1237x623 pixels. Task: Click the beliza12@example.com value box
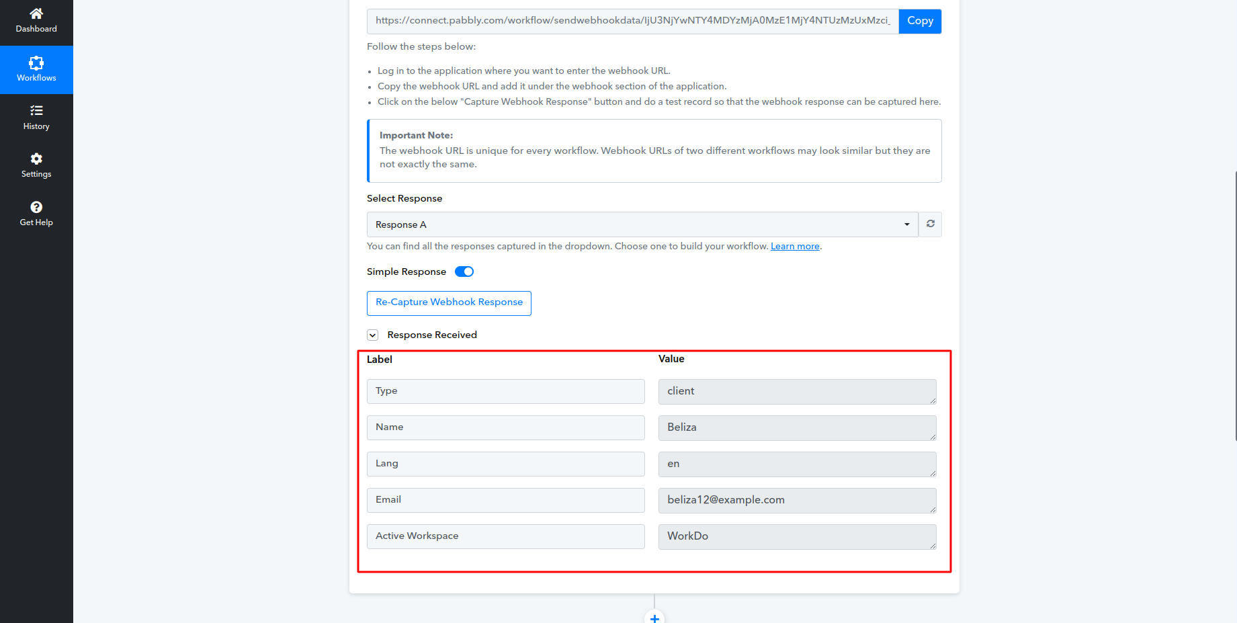coord(798,501)
